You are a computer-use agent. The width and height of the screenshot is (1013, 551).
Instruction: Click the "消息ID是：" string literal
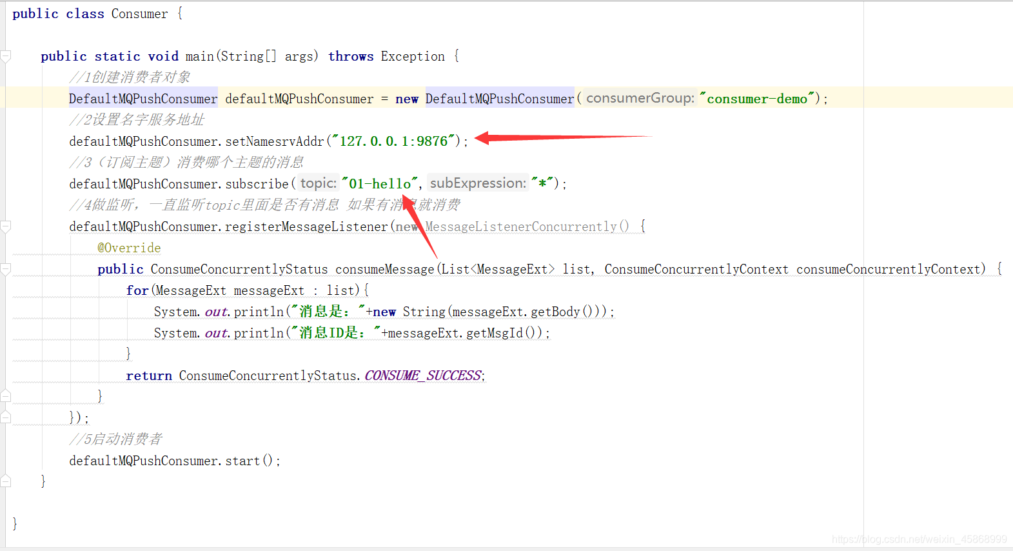coord(336,333)
